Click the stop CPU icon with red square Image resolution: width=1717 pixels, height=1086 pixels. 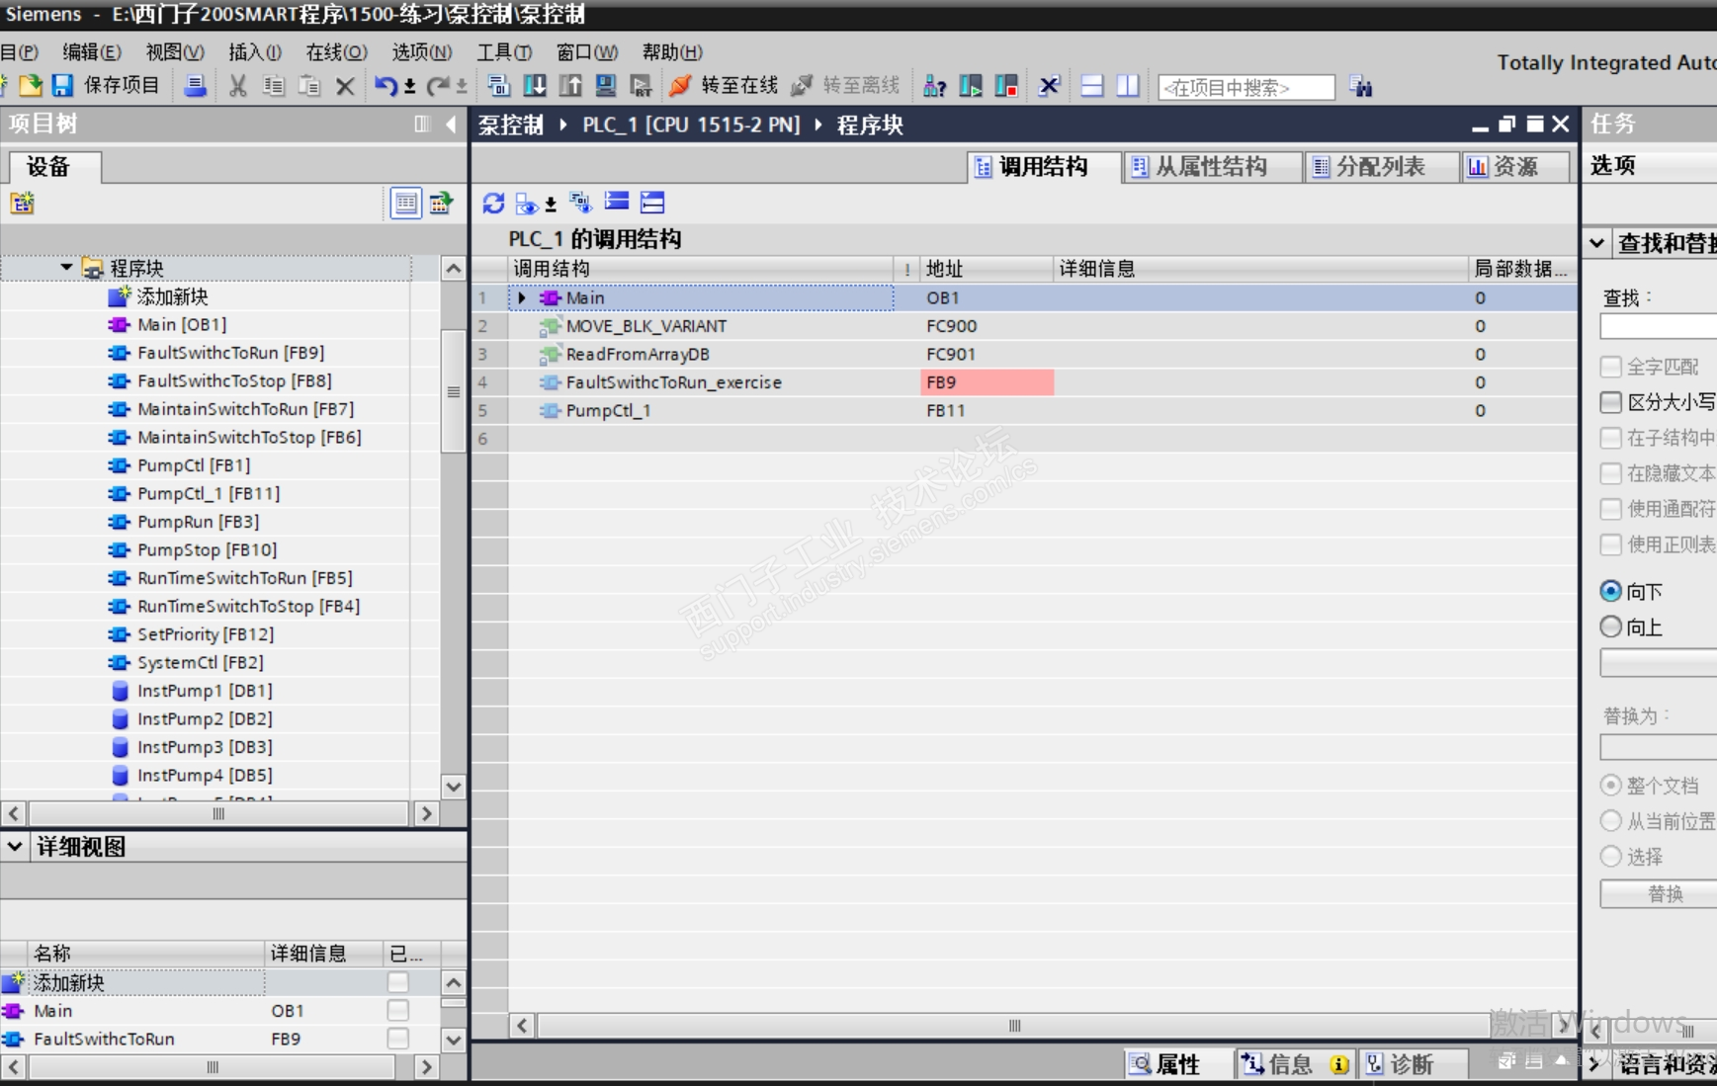click(1006, 86)
